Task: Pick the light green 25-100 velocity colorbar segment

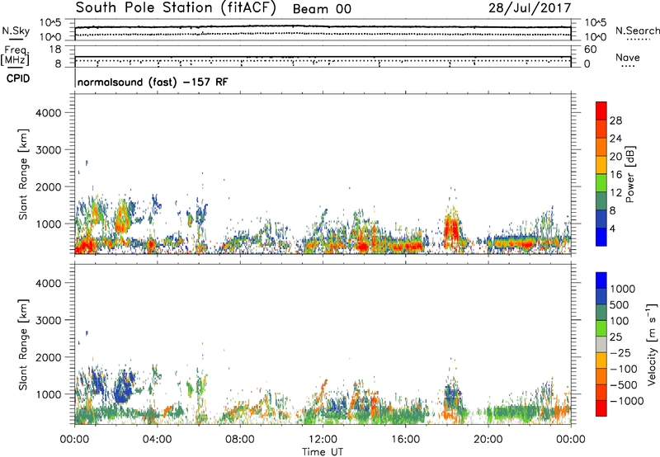Action: [601, 328]
